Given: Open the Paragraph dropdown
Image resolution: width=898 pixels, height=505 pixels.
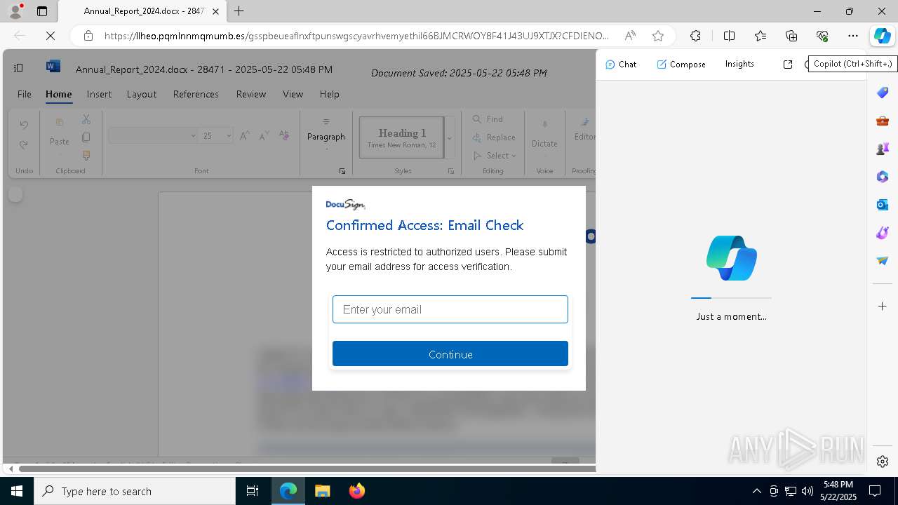Looking at the screenshot, I should point(326,133).
